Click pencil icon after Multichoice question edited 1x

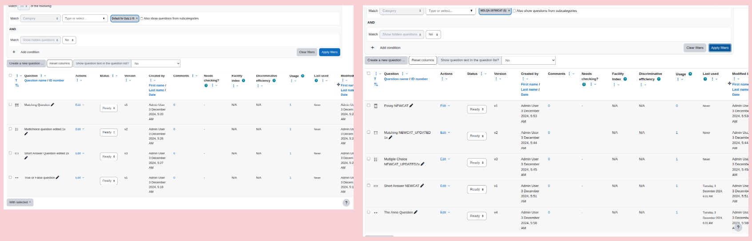(x=26, y=133)
